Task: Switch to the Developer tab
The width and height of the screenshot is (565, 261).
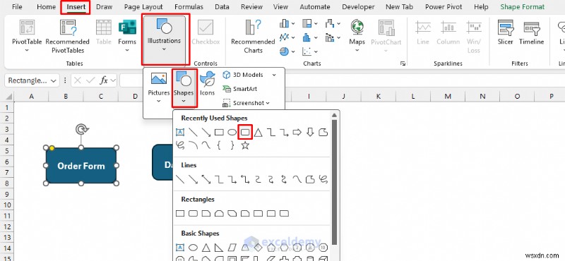Action: coord(358,7)
